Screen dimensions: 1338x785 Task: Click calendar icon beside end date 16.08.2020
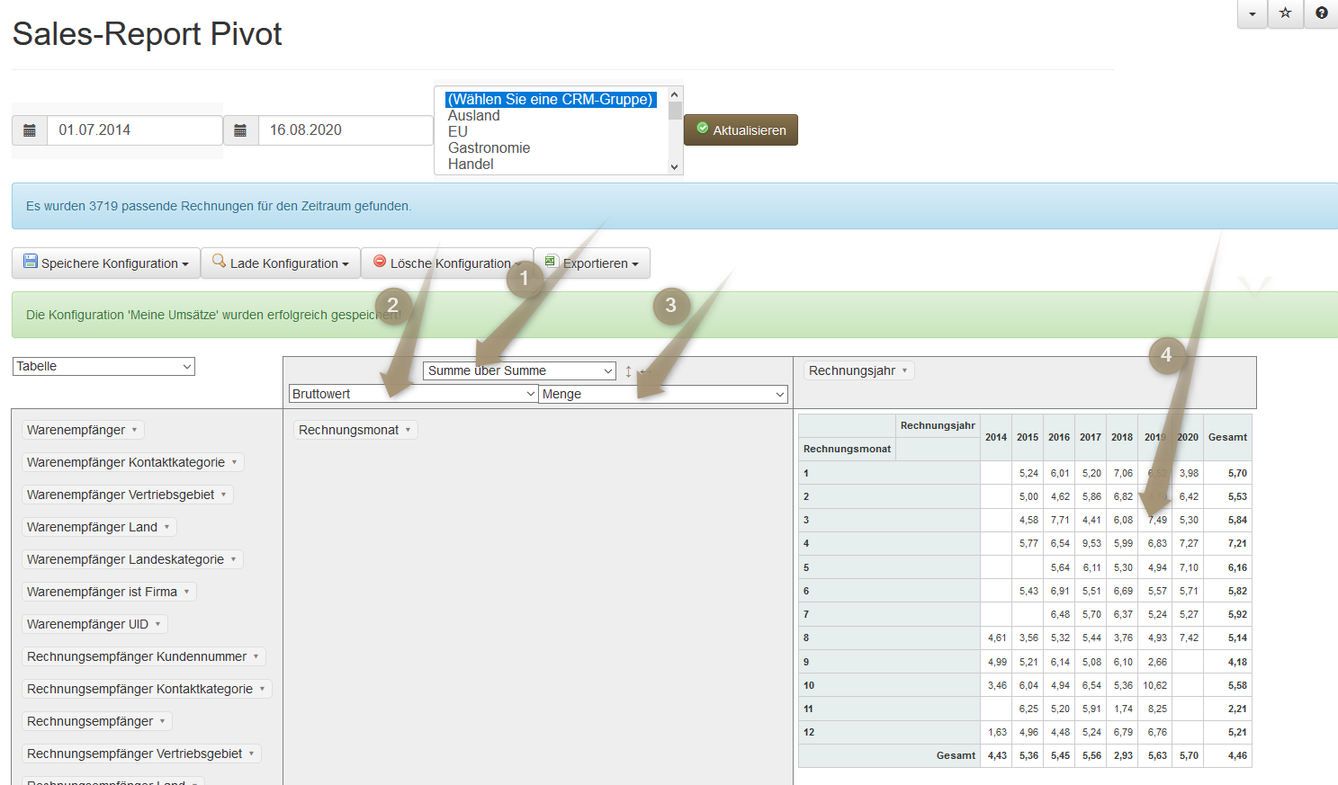coord(240,130)
